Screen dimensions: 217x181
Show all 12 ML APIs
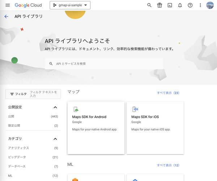tap(168, 165)
